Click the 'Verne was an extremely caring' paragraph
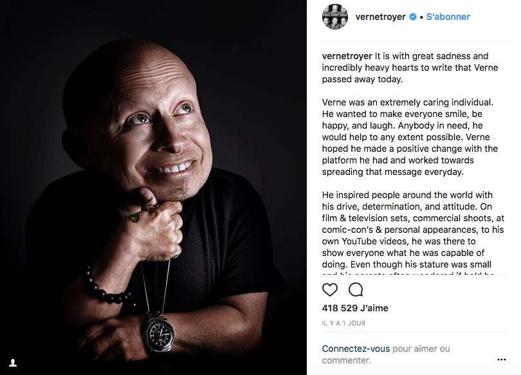Viewport: 521px width, 375px height. [x=410, y=137]
